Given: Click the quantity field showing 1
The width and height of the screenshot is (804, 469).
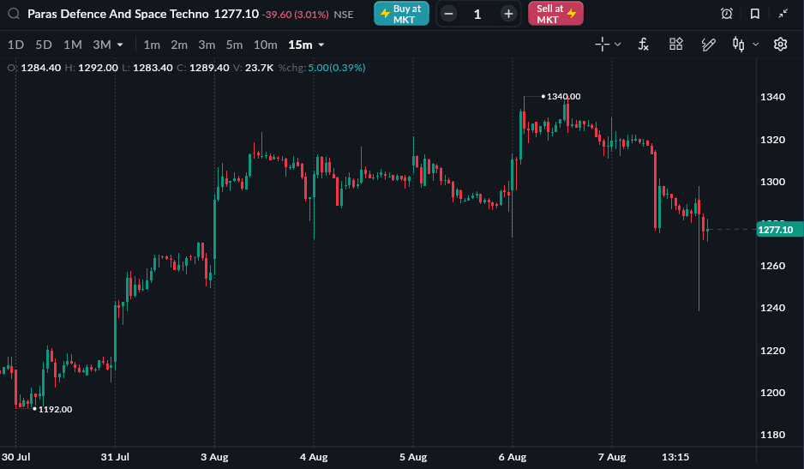Looking at the screenshot, I should (478, 14).
